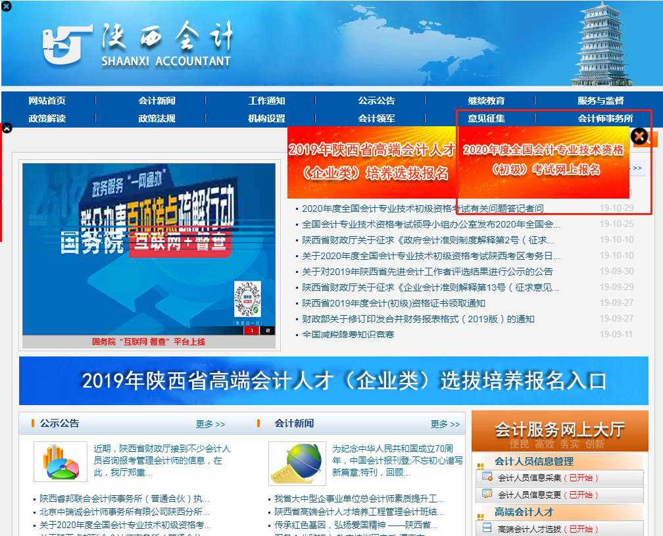Open the 陕西省2019年度会计(初级)资格证书领取通知 link
This screenshot has width=663, height=536.
point(393,303)
